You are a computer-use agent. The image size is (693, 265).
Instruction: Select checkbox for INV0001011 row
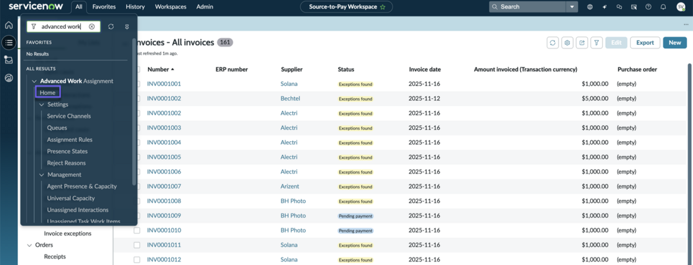(x=137, y=245)
